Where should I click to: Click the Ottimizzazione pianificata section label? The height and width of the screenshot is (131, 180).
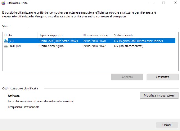coord(20,89)
